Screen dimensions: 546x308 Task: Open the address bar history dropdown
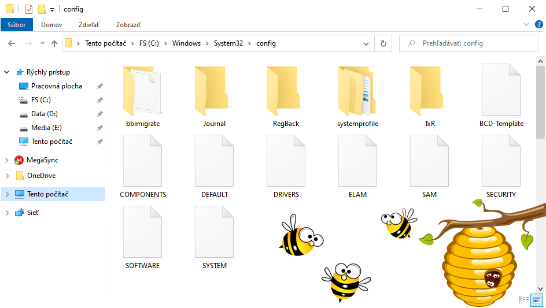[x=366, y=43]
